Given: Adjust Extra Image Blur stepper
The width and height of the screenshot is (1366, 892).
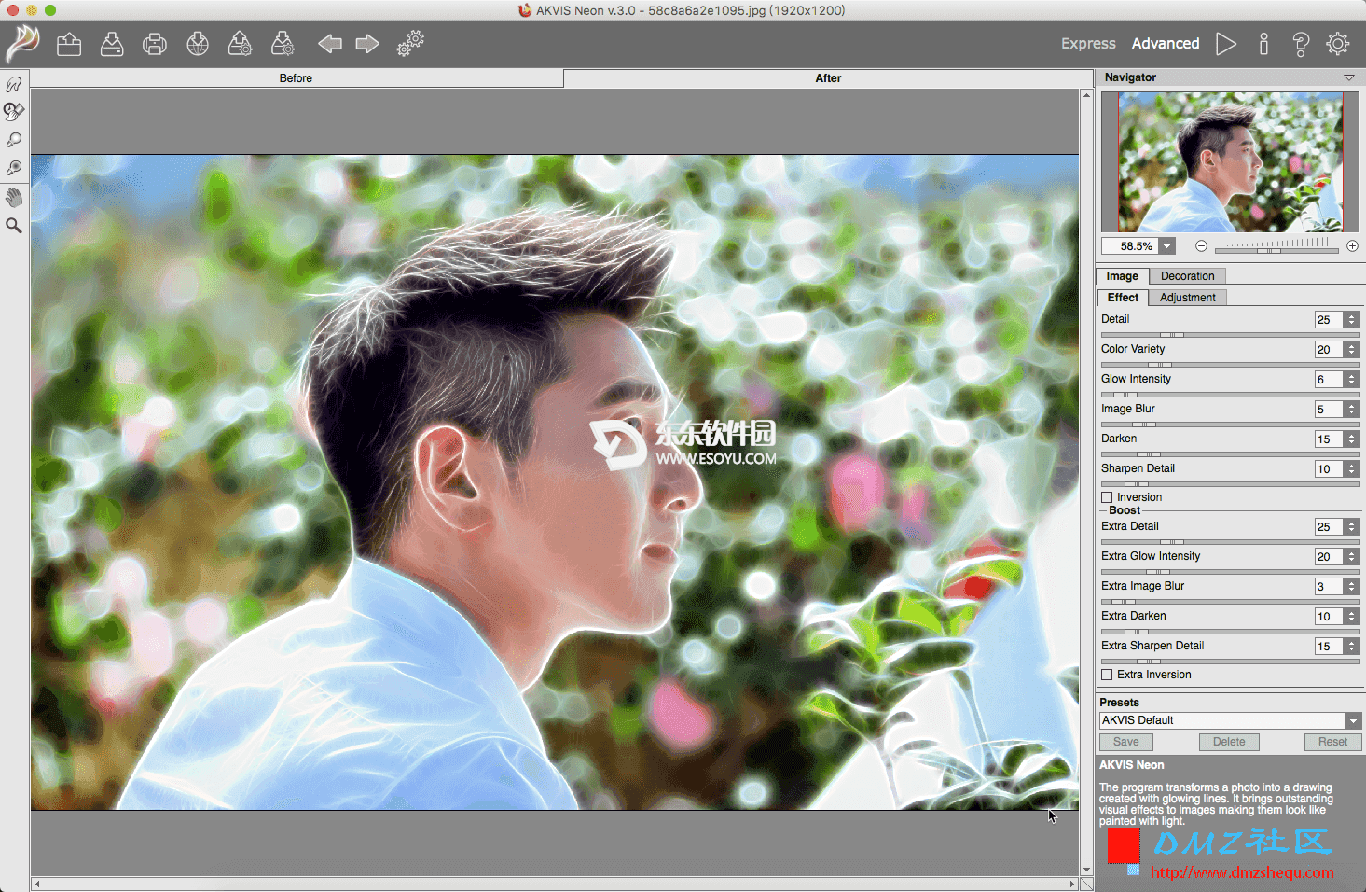Looking at the screenshot, I should tap(1351, 586).
